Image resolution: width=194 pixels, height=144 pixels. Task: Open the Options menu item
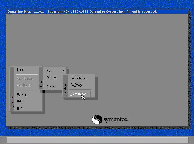click(x=22, y=94)
